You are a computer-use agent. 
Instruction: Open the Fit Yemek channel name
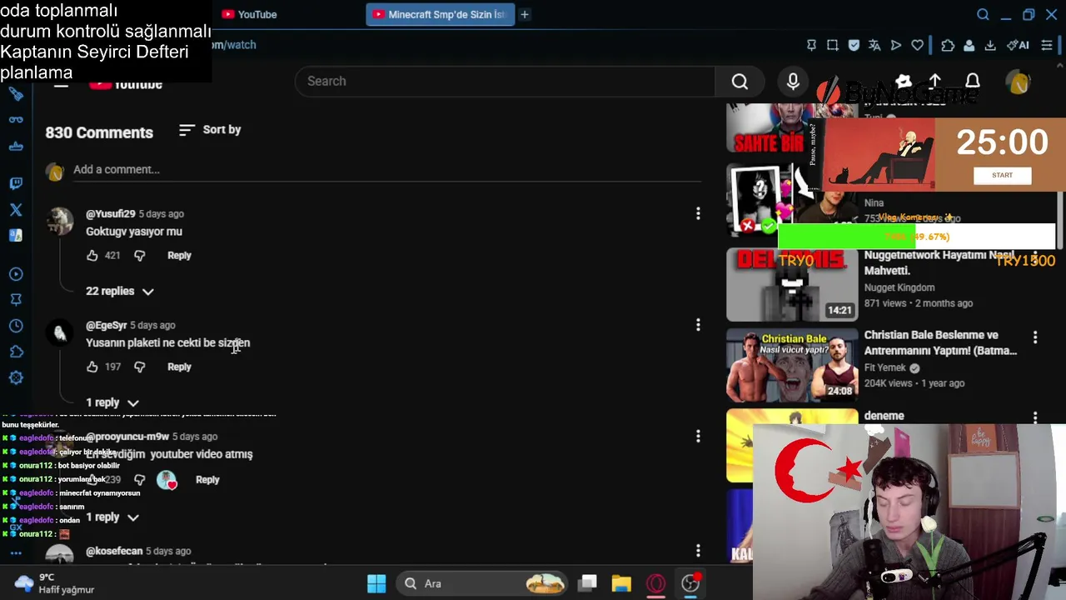click(x=884, y=367)
